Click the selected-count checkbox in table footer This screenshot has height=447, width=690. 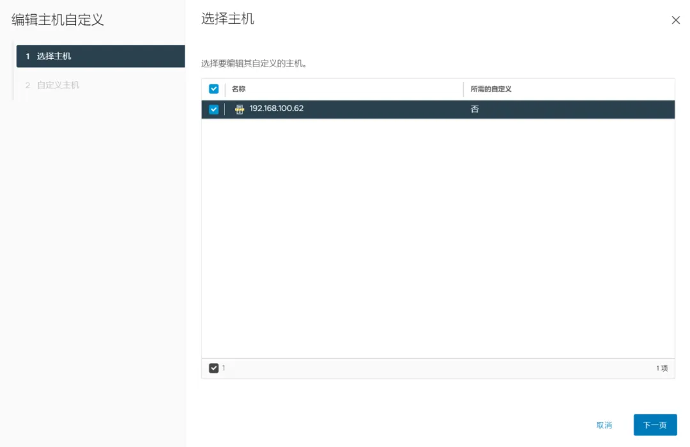(213, 368)
